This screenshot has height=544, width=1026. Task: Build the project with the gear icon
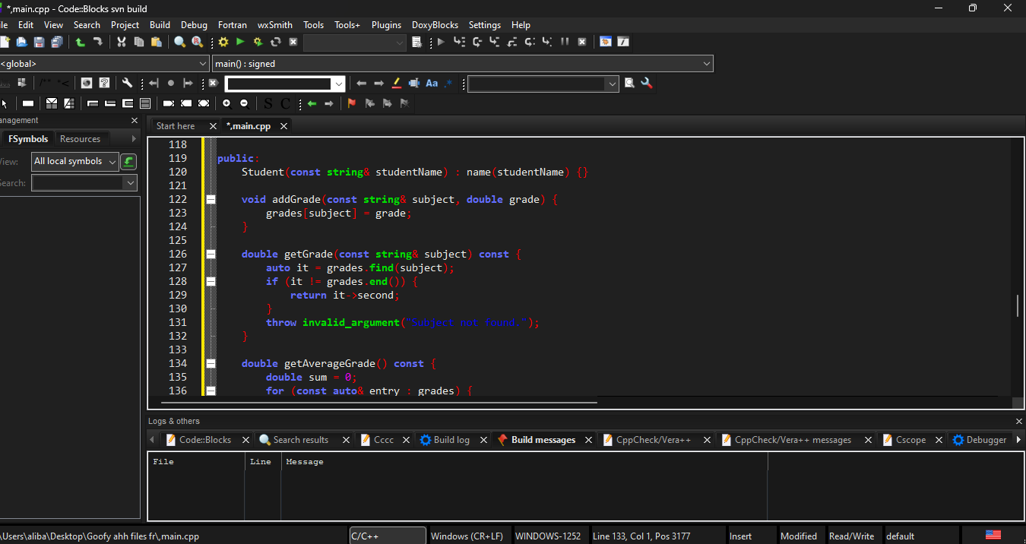[223, 42]
